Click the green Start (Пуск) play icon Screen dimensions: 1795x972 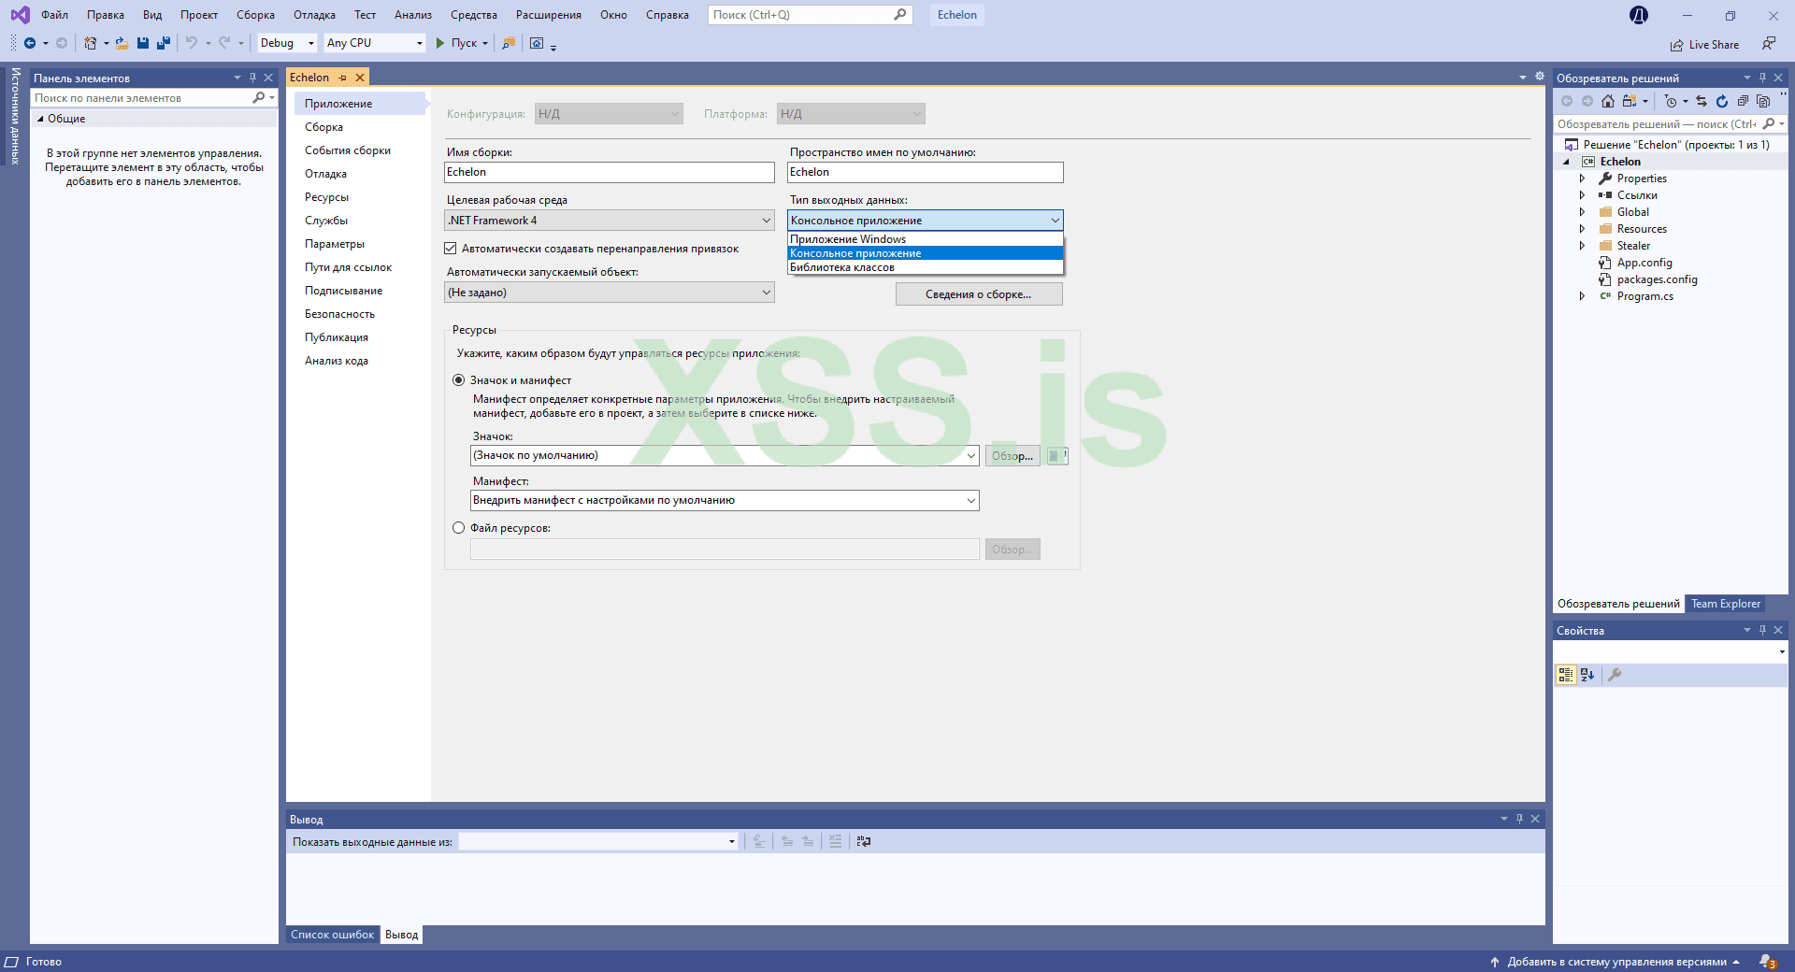pos(440,43)
